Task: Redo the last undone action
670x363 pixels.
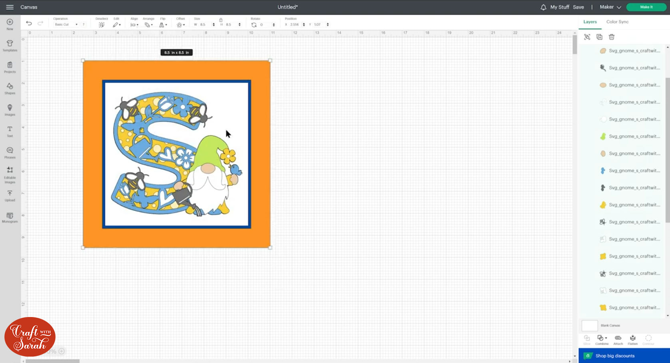Action: [x=40, y=24]
